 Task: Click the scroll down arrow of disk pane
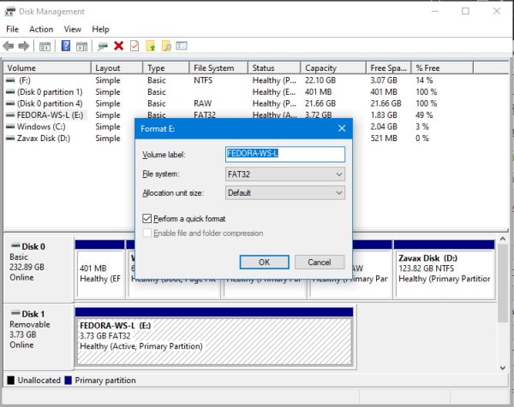503,368
